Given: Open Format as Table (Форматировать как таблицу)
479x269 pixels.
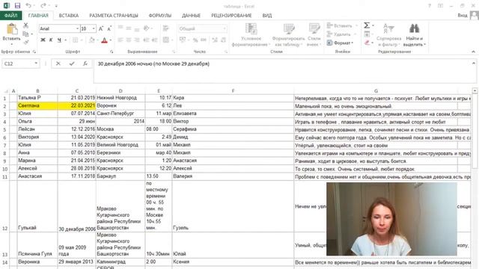Looking at the screenshot, I should pos(288,35).
